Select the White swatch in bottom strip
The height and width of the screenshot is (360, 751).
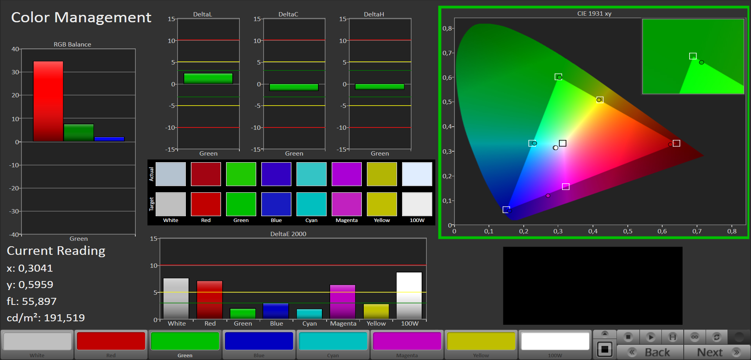click(x=37, y=342)
